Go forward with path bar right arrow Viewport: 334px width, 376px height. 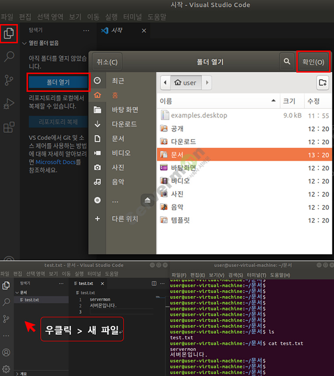point(207,83)
